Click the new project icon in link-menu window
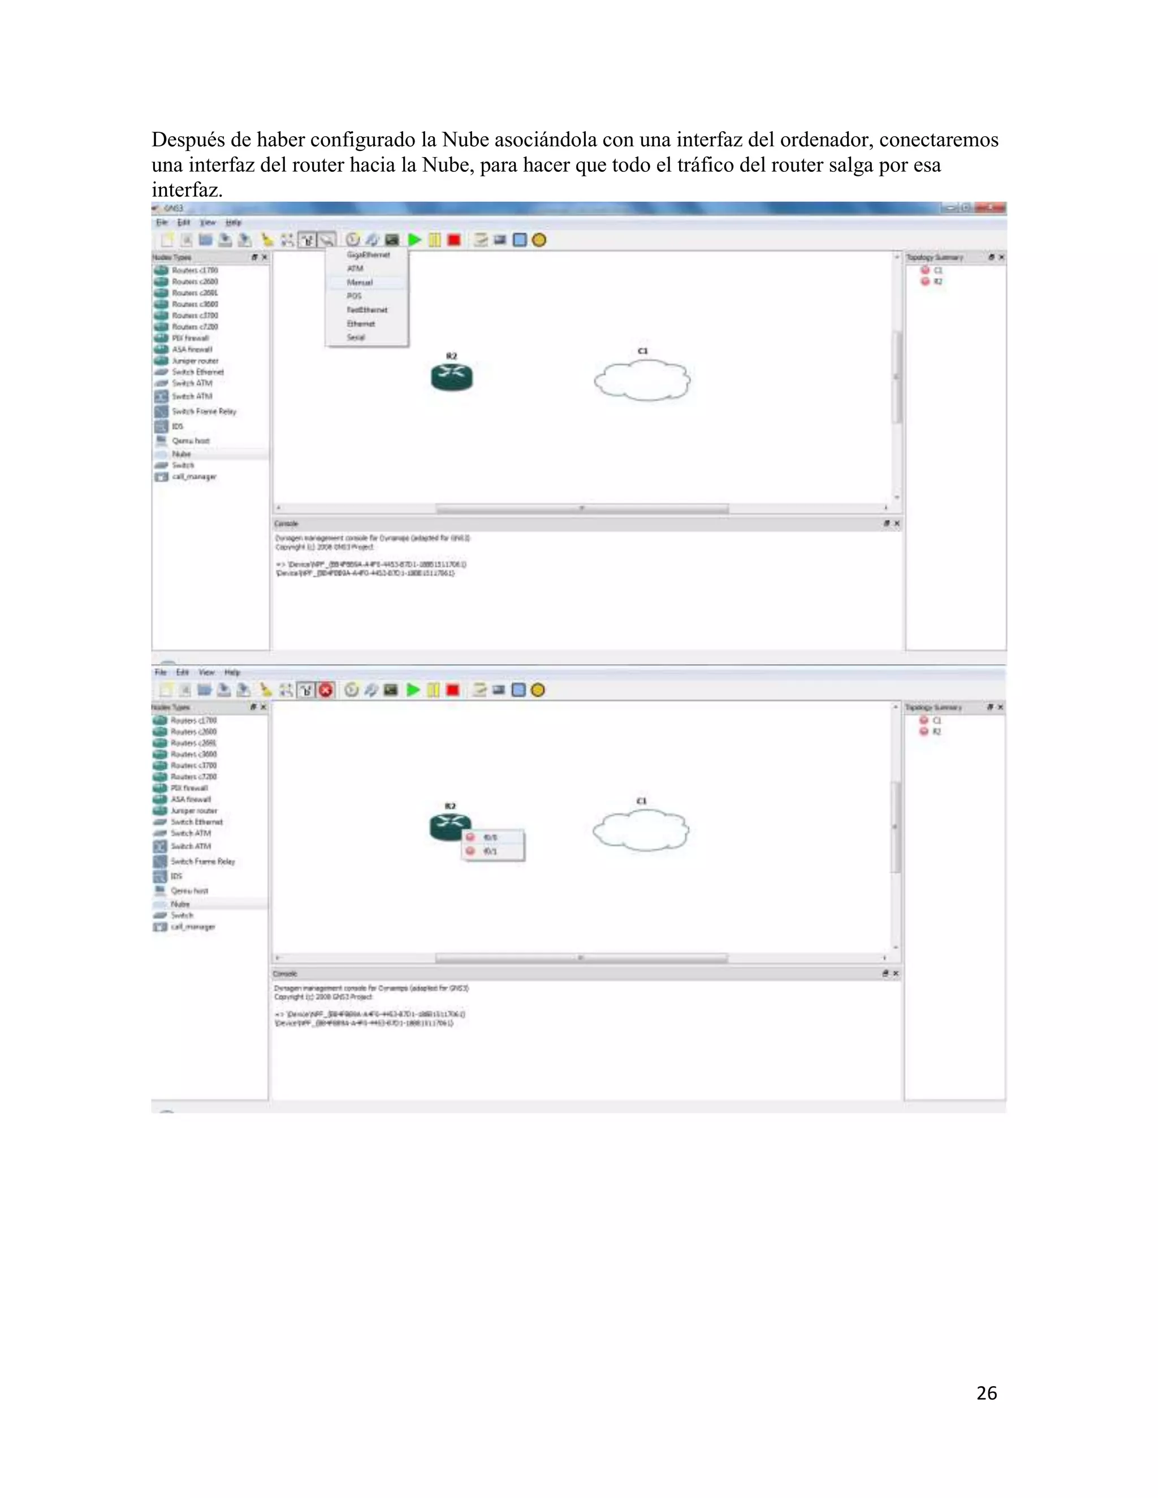The image size is (1158, 1498). pos(166,240)
